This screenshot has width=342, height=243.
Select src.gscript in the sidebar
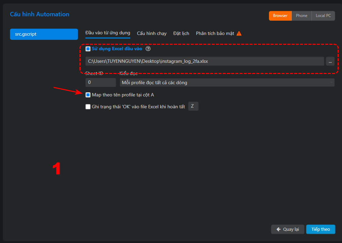44,34
